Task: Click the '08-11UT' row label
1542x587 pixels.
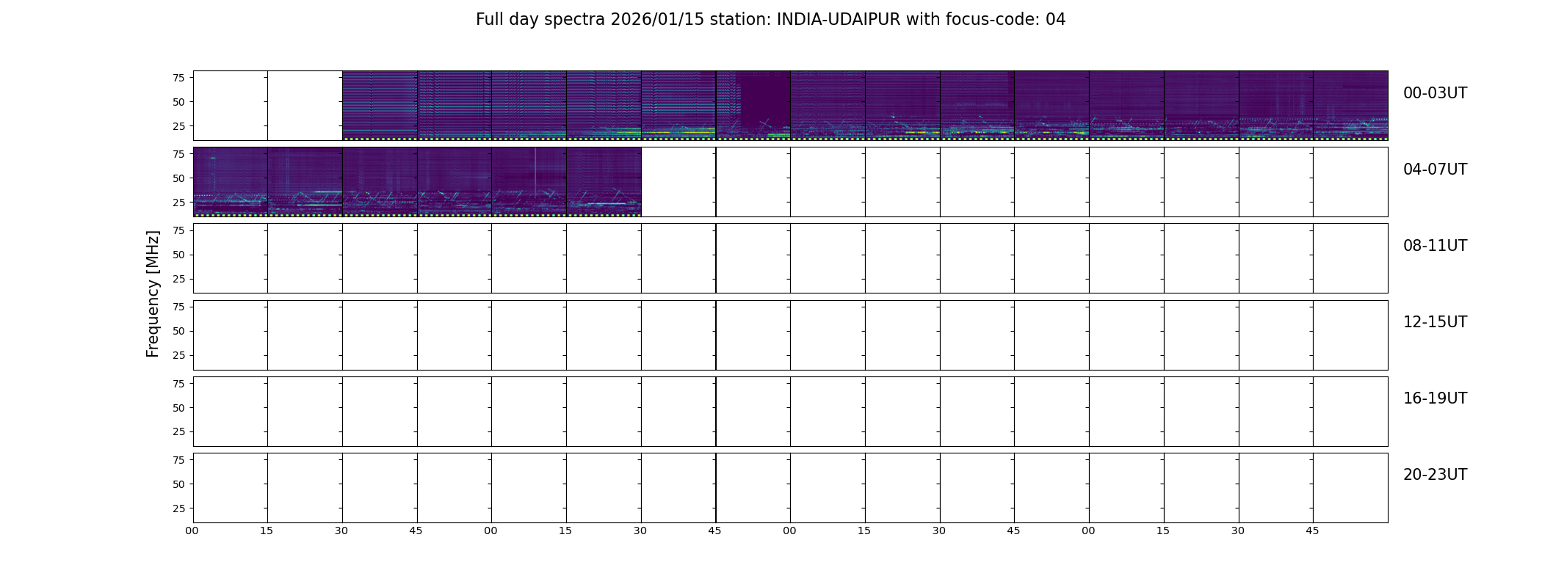Action: [1435, 246]
